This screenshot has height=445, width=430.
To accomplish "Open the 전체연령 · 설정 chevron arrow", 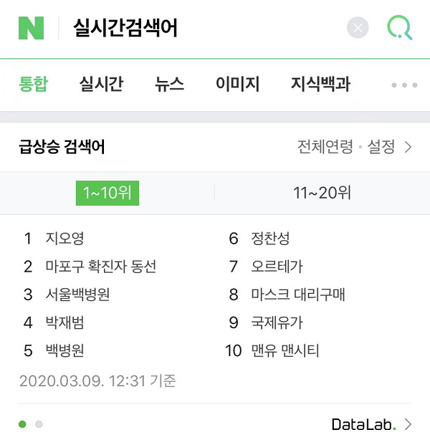I will tap(408, 147).
